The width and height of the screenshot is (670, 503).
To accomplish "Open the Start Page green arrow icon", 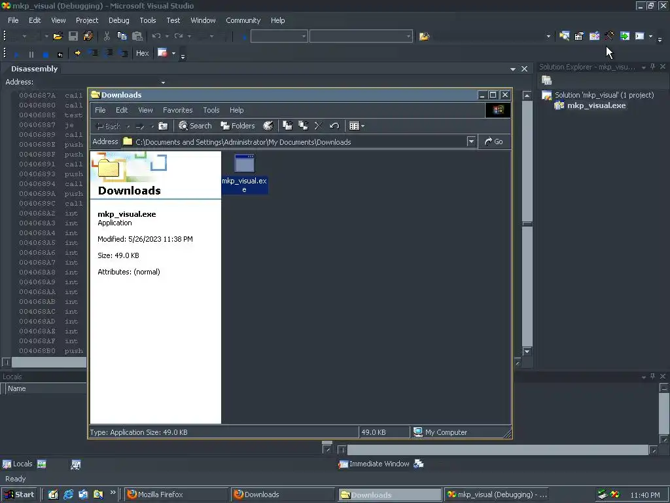I will (625, 36).
